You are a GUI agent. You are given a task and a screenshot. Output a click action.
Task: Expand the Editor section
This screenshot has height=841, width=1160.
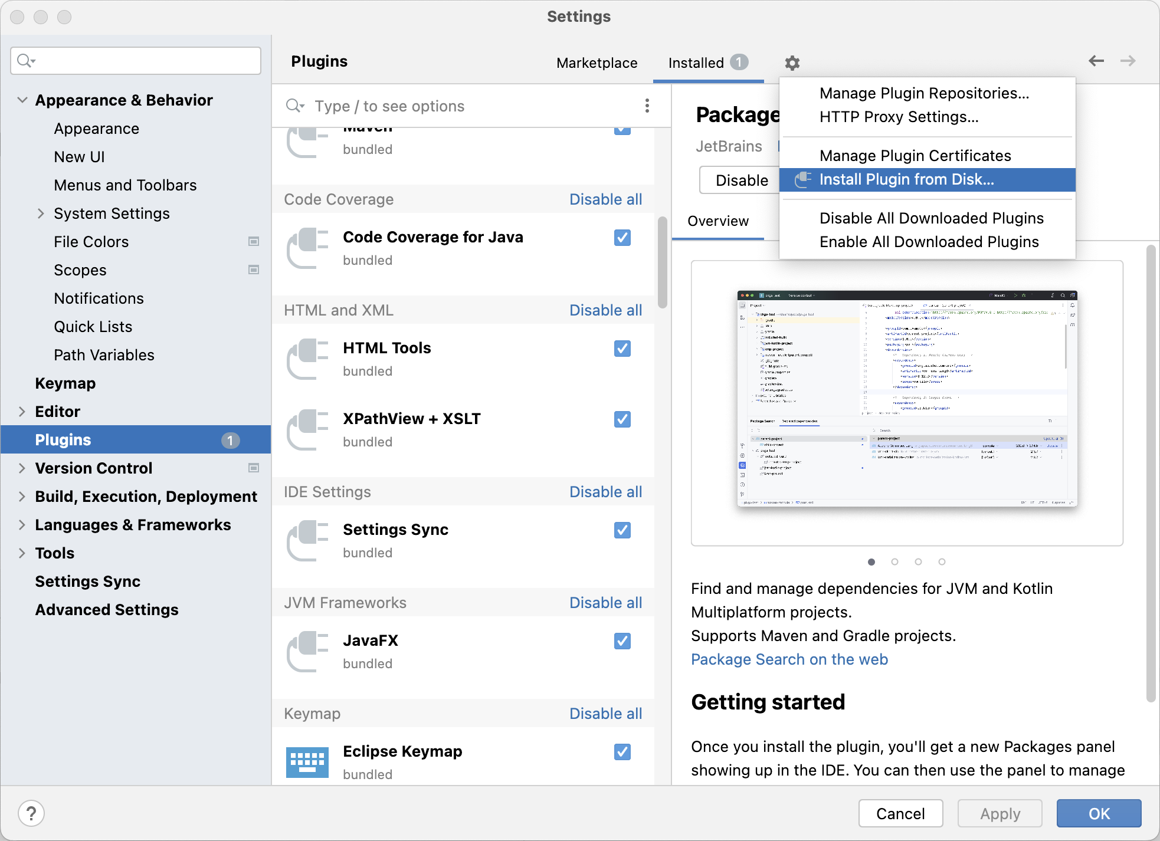[x=22, y=411]
